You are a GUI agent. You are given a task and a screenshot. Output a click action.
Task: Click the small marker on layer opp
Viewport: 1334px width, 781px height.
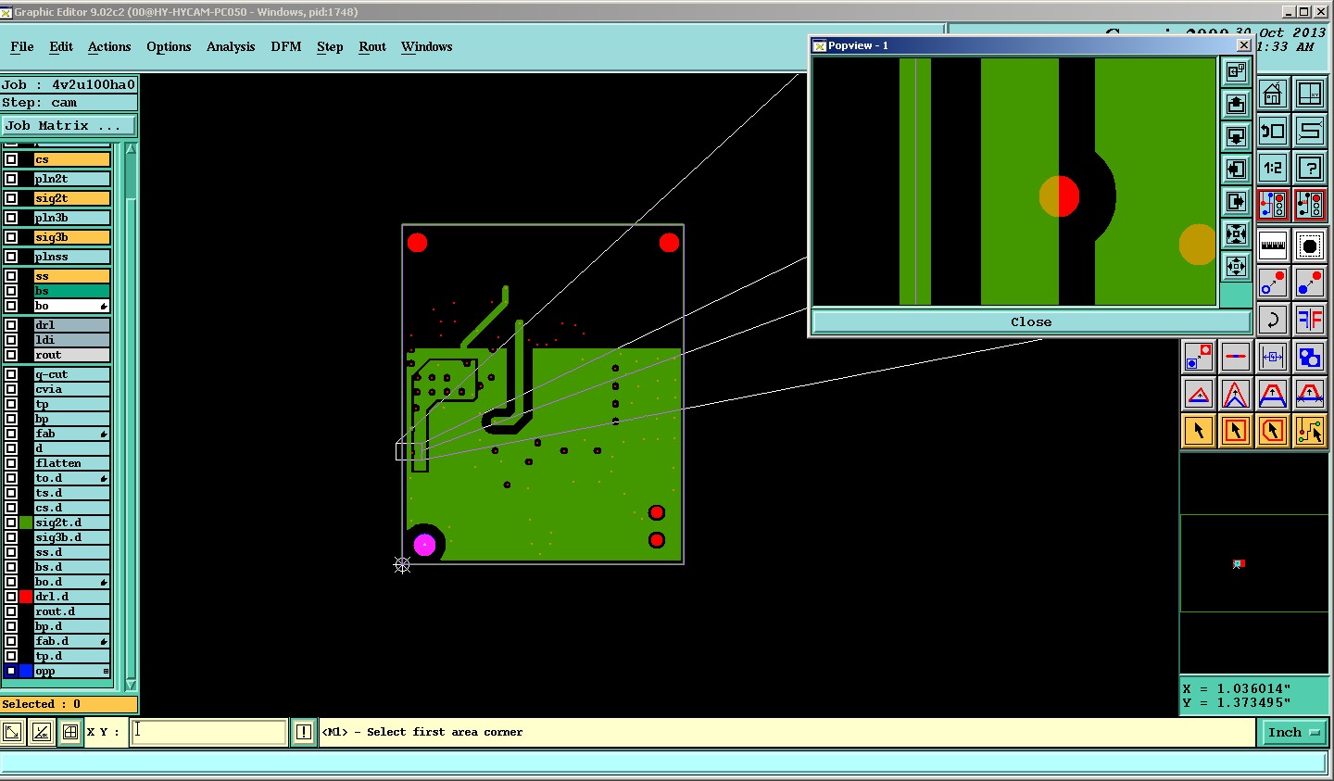coord(106,672)
